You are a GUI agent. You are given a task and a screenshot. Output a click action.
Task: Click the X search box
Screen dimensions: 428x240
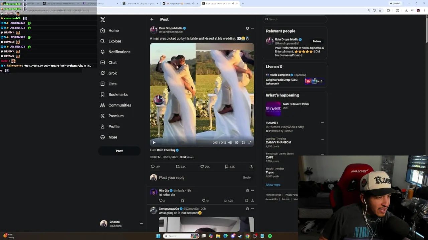click(x=295, y=19)
